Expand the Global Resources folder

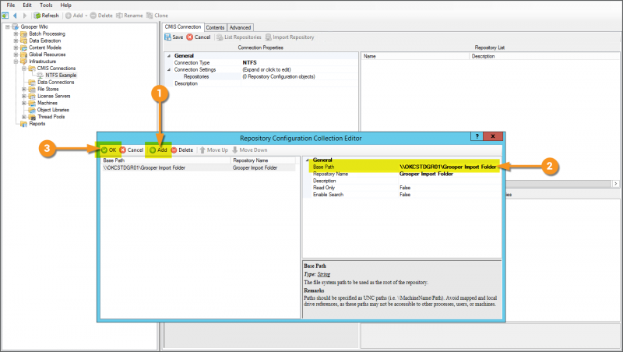click(x=16, y=55)
